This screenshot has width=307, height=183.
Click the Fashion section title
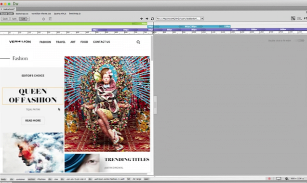20,58
